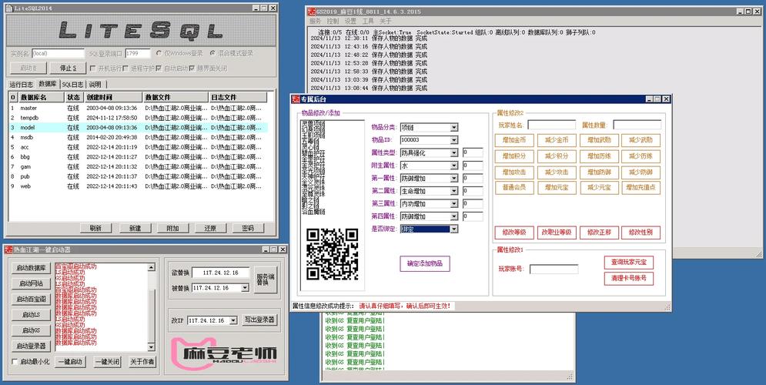Switch to the 说明 tab
766x385 pixels.
tap(95, 85)
